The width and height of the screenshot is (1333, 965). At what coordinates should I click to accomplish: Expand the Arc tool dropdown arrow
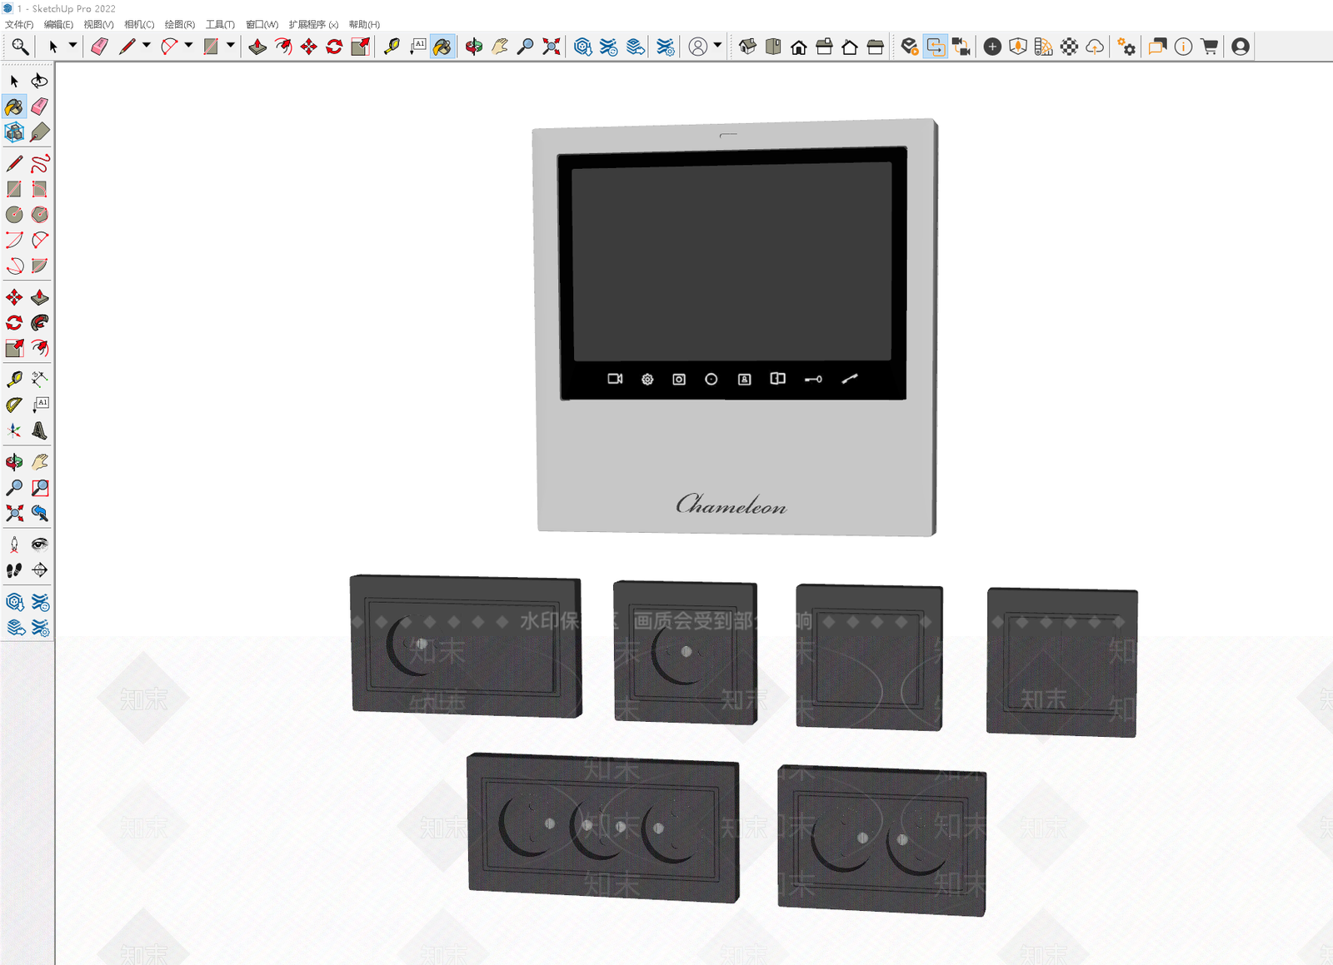(x=188, y=46)
